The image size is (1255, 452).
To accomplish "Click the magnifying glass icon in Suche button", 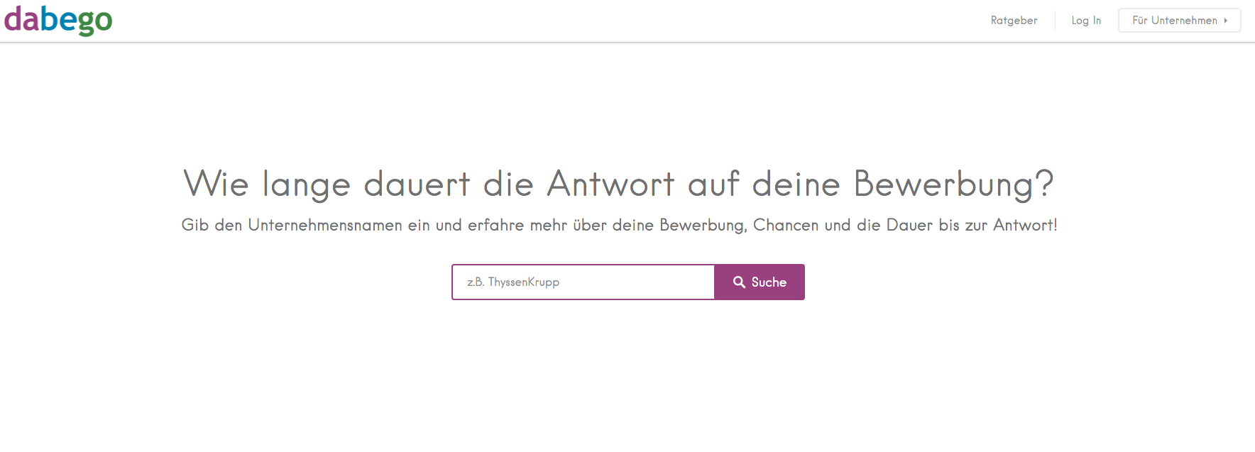I will (x=739, y=282).
